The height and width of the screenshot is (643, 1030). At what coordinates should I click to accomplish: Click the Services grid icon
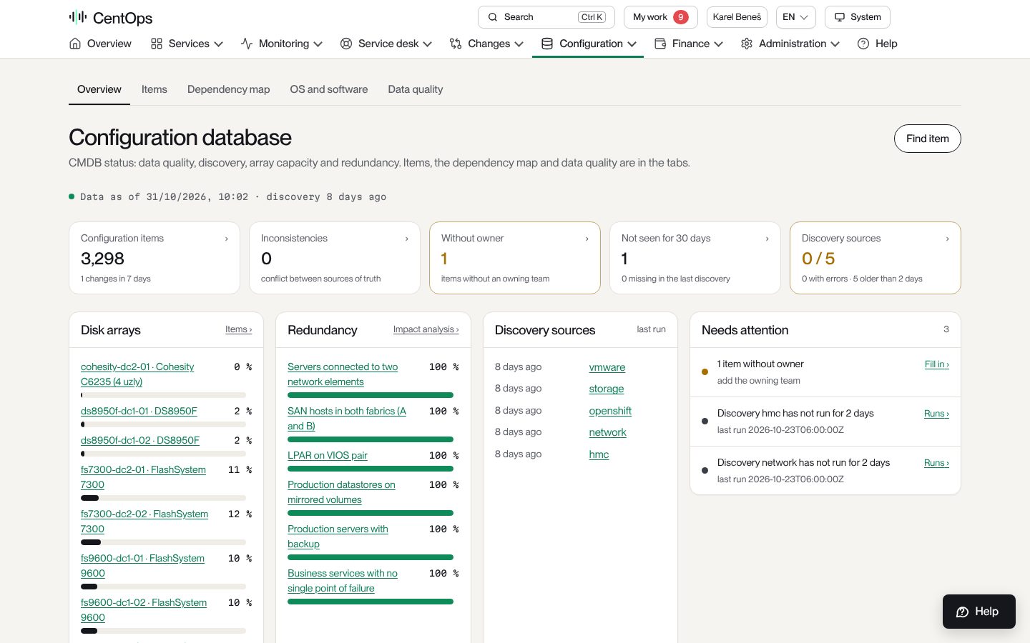(157, 44)
